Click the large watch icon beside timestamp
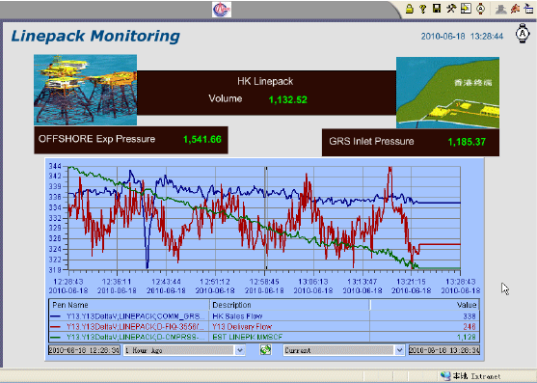Viewport: 537px width, 383px height. click(523, 33)
